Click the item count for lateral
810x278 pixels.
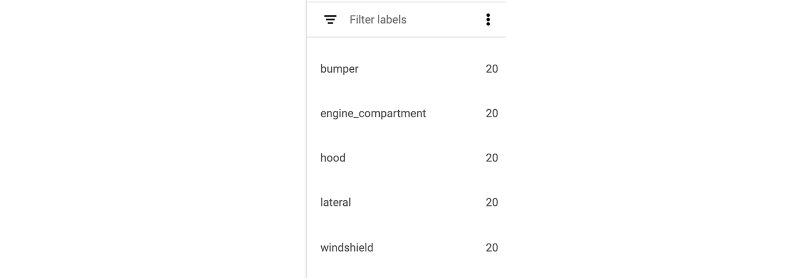pos(492,202)
